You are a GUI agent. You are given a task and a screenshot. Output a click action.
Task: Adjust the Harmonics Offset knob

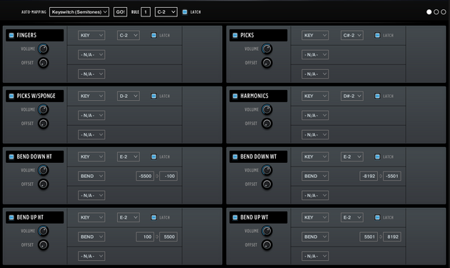[267, 124]
